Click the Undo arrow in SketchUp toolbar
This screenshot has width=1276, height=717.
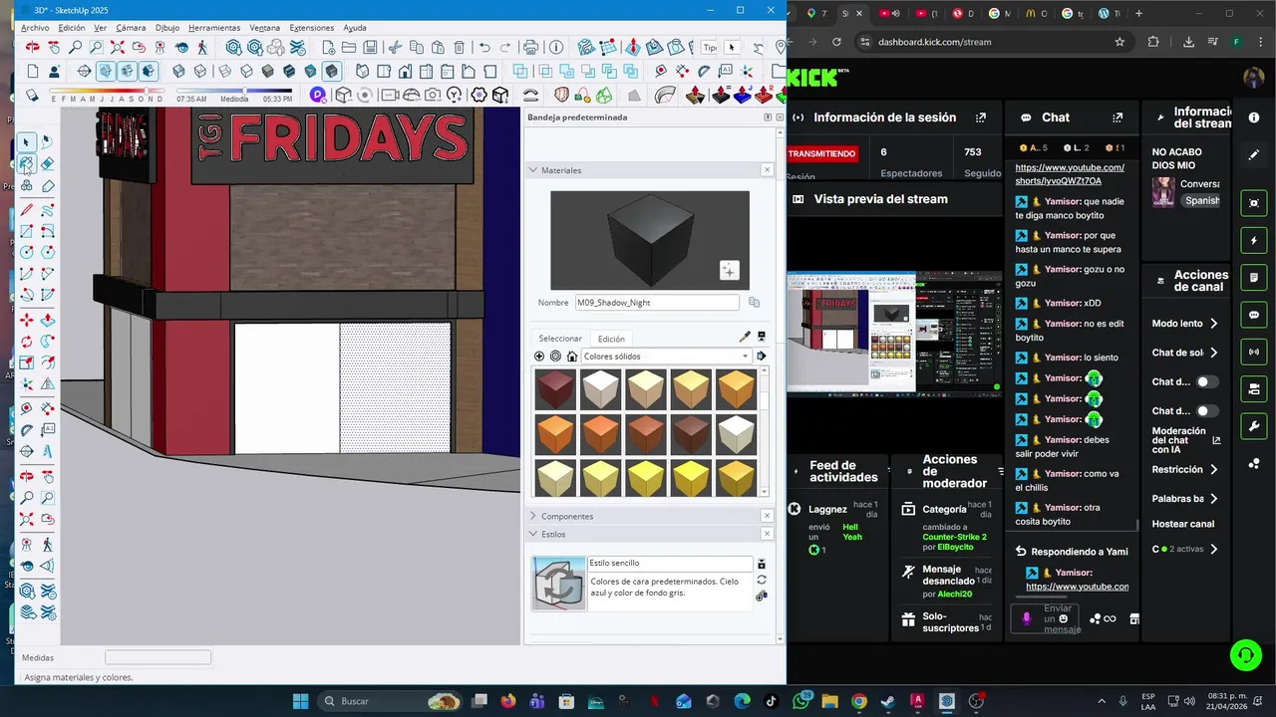tap(484, 47)
